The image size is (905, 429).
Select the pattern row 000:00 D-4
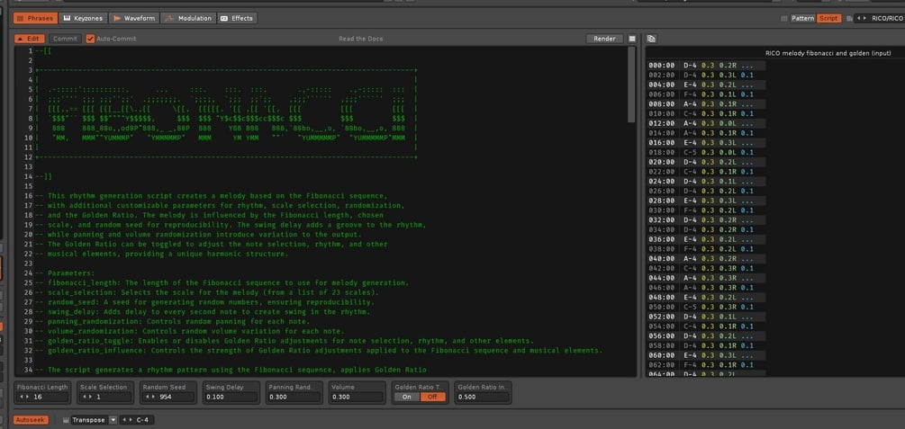pos(707,65)
